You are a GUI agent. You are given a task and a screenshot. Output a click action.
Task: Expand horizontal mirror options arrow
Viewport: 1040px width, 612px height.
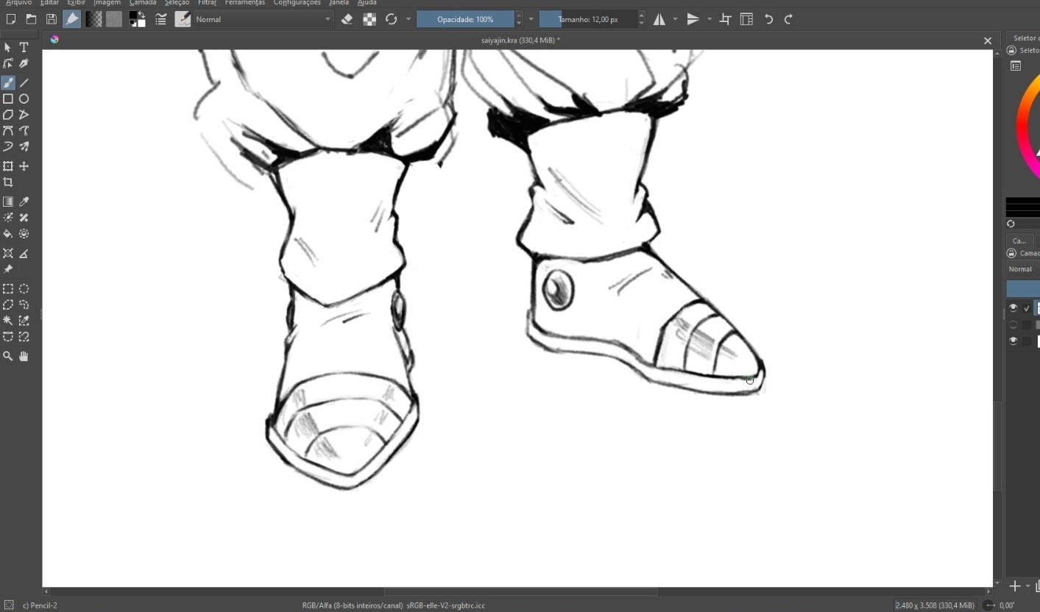(675, 19)
